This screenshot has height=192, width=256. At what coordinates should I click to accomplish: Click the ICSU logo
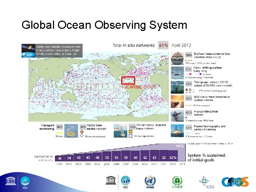point(206,182)
